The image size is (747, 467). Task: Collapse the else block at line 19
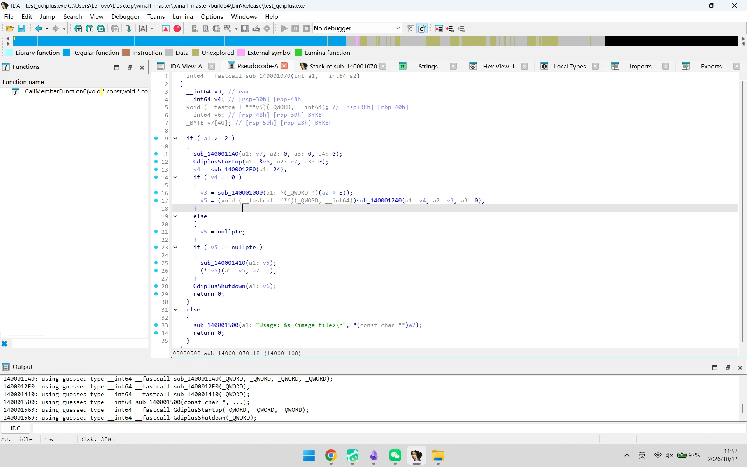click(x=175, y=216)
